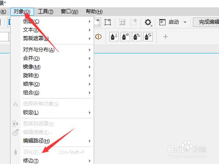Screen dimensions: 219x164
Task: Choose 编辑透镜(E)... menu entry
Action: coord(52,132)
